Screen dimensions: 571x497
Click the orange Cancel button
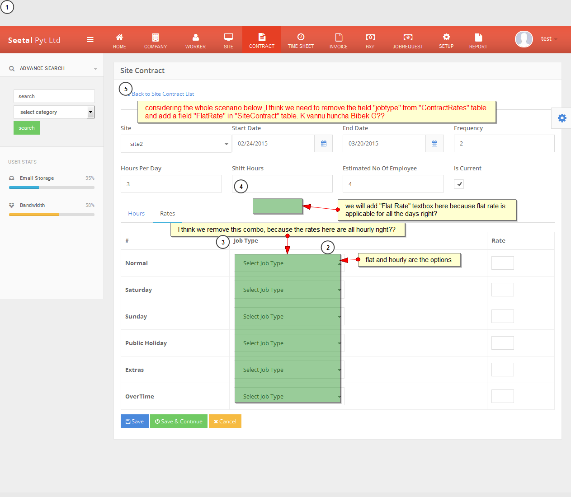[x=225, y=421]
